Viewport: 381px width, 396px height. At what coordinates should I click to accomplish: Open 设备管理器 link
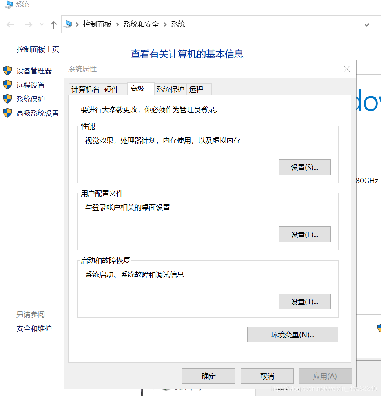pos(34,71)
